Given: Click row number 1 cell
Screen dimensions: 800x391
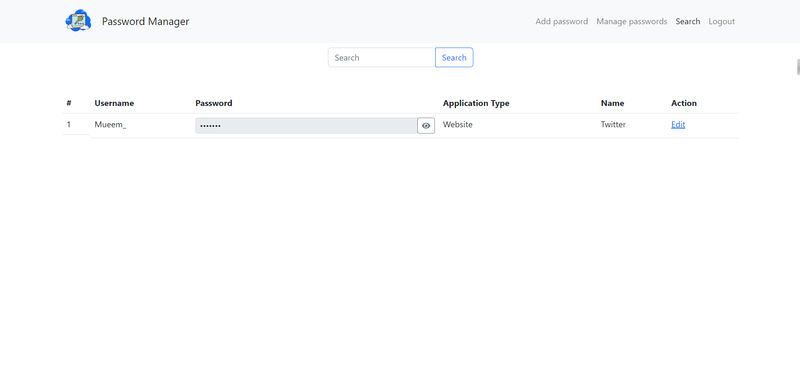Looking at the screenshot, I should tap(69, 124).
